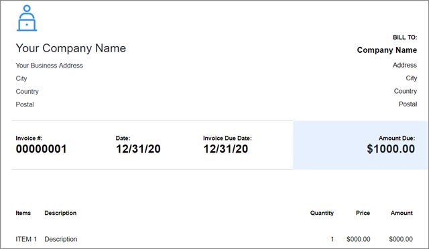
Task: Click the Quantity column header
Action: (322, 213)
